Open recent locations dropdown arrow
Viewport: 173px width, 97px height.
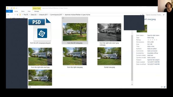click(15, 15)
